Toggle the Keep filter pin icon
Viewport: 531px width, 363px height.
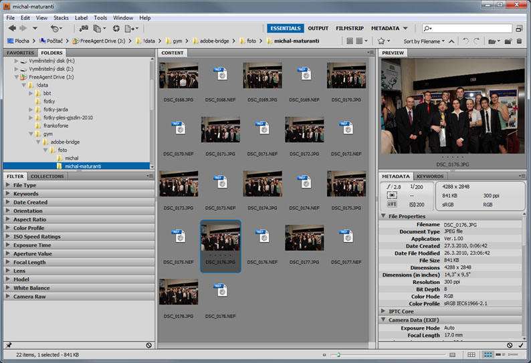(x=9, y=345)
